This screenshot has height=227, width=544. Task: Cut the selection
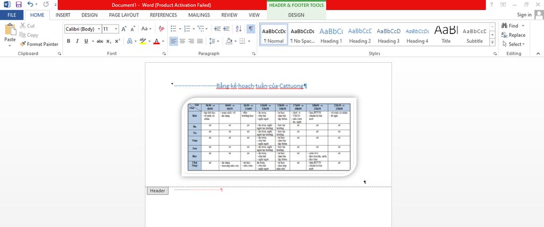(27, 26)
